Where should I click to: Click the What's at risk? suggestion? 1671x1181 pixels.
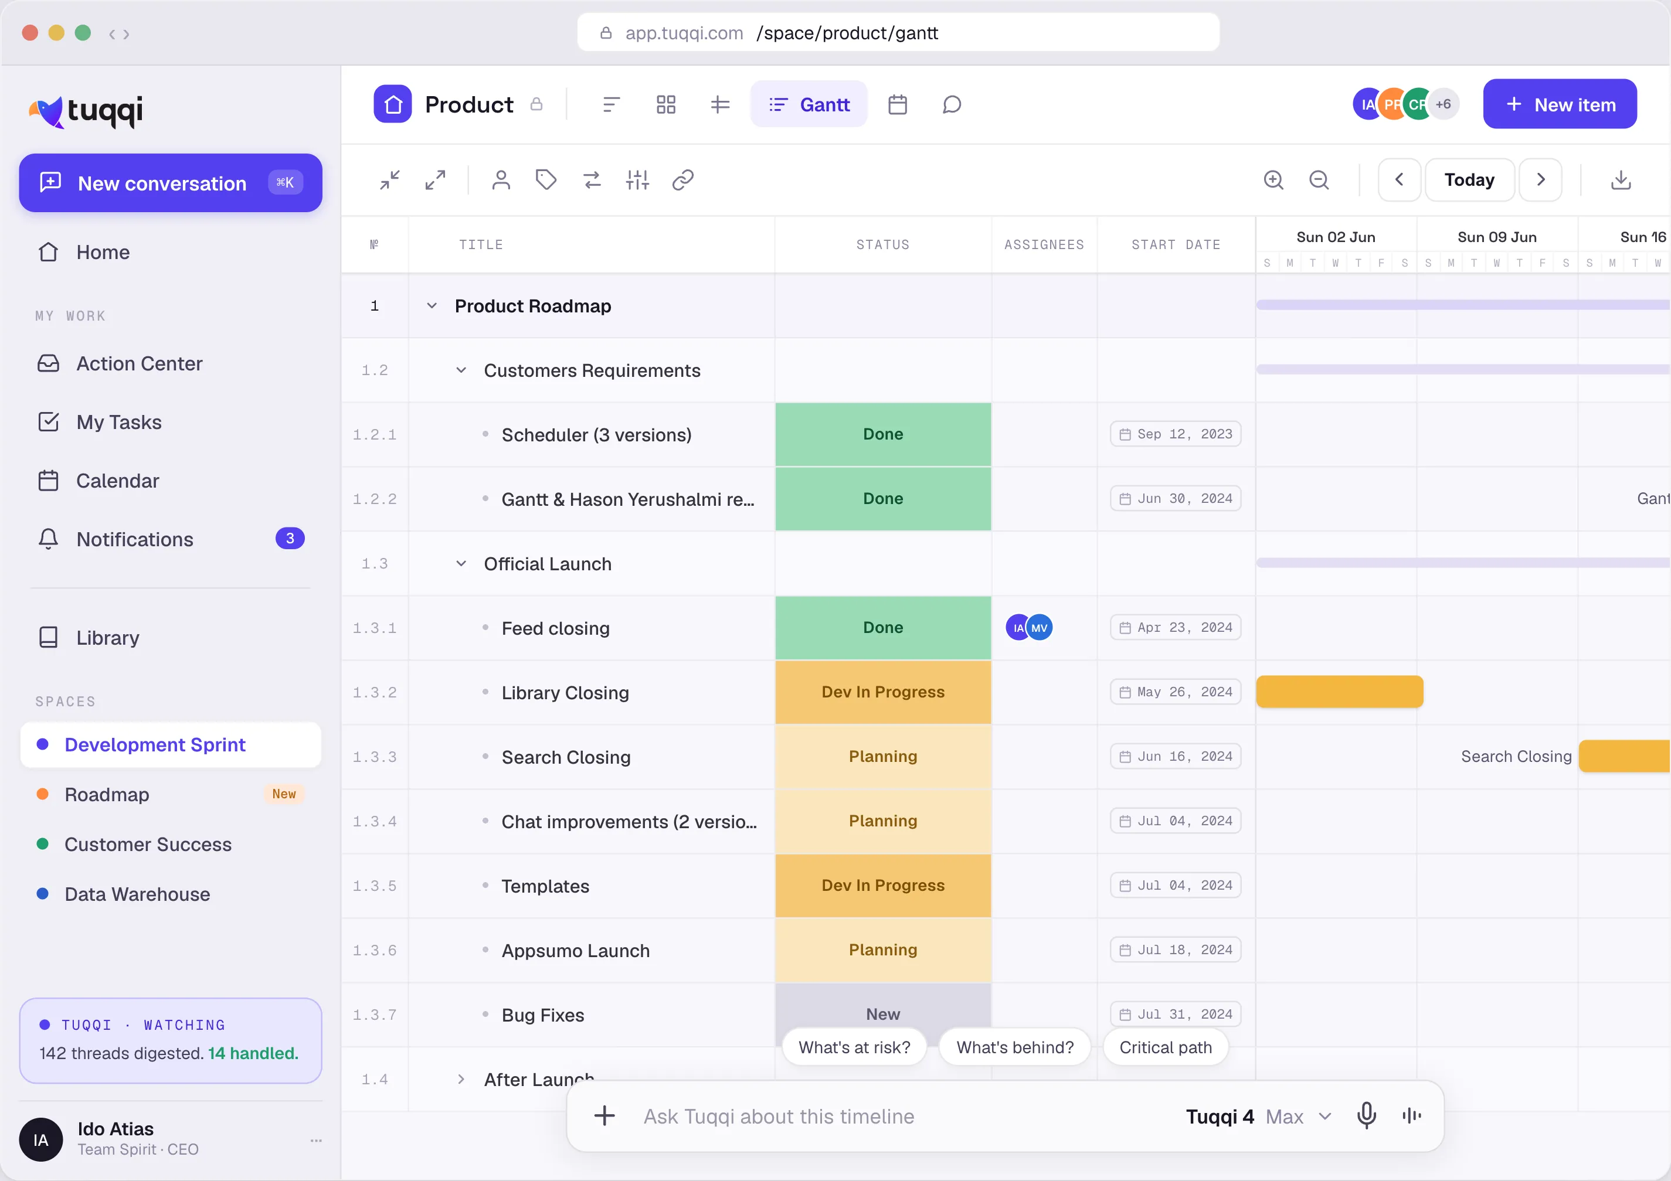(854, 1047)
